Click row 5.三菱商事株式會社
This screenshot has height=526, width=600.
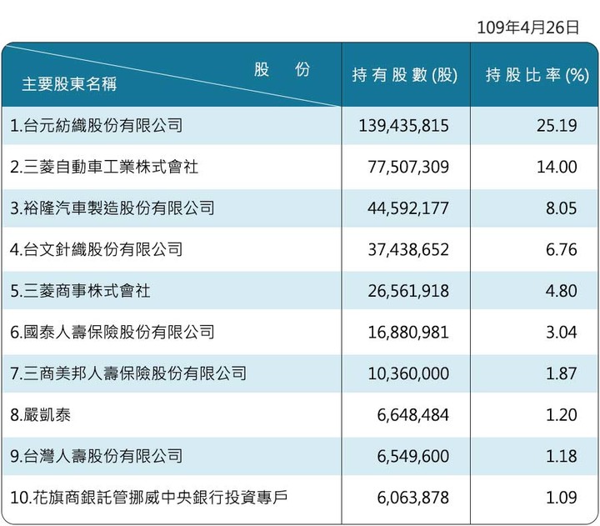click(x=80, y=291)
